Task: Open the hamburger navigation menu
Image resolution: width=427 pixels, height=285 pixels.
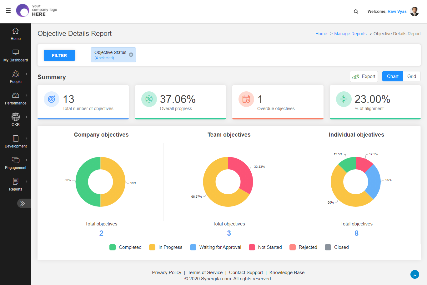Action: pyautogui.click(x=8, y=11)
